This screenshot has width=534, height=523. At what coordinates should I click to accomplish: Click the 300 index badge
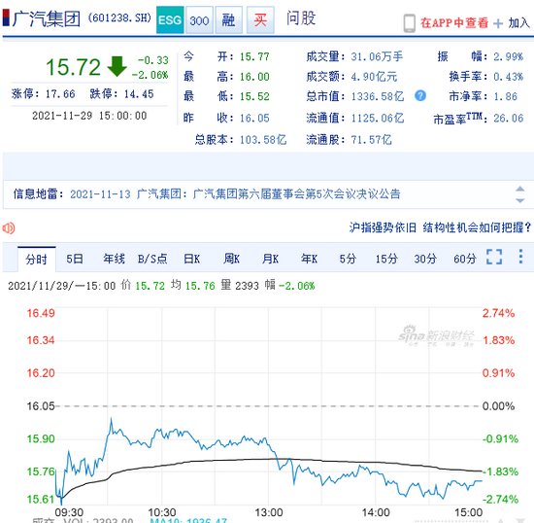200,19
